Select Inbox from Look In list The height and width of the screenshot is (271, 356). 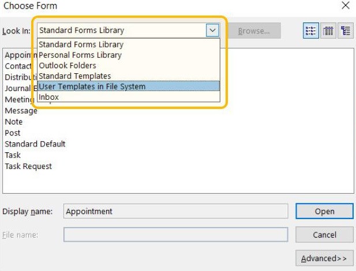(x=48, y=97)
